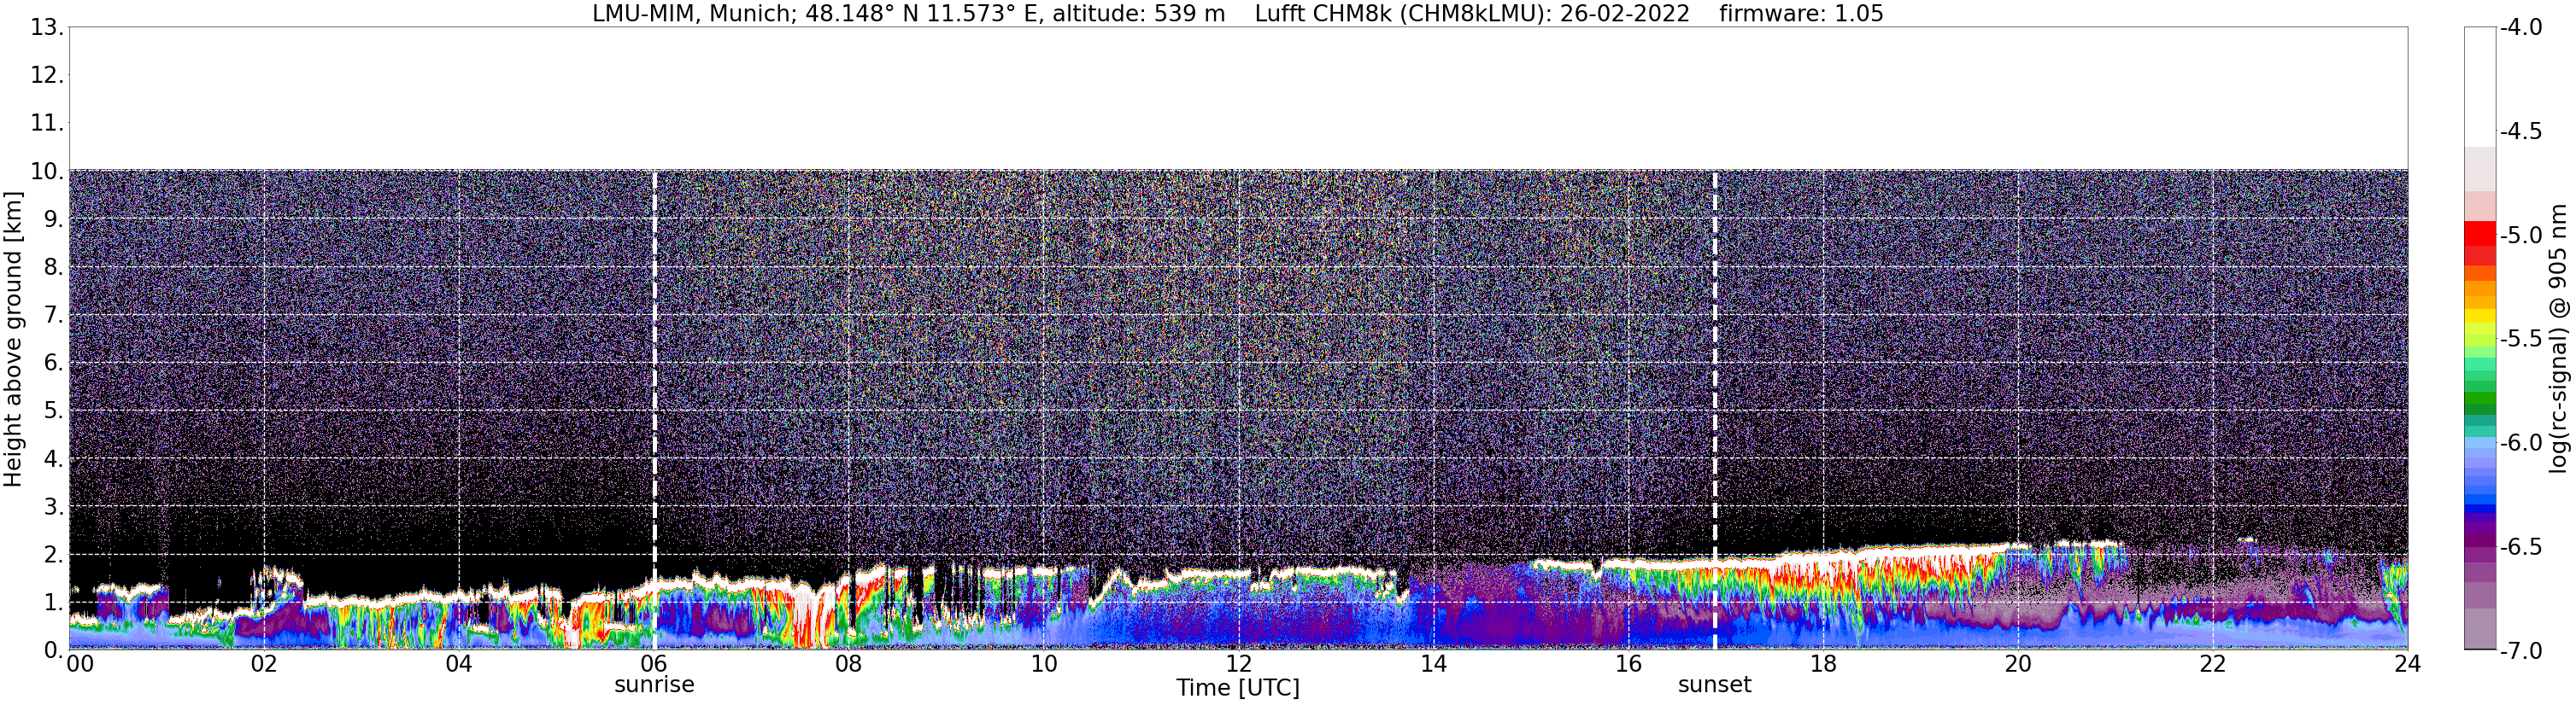
Task: Click the '08' time tick label
Action: pos(849,664)
